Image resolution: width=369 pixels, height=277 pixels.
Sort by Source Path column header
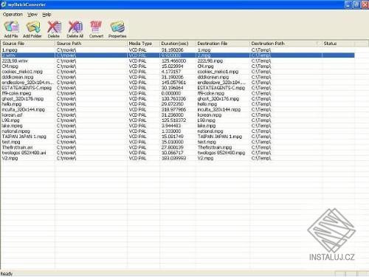[91, 44]
